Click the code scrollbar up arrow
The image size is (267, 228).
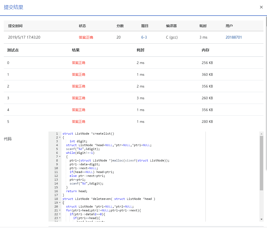click(x=262, y=134)
